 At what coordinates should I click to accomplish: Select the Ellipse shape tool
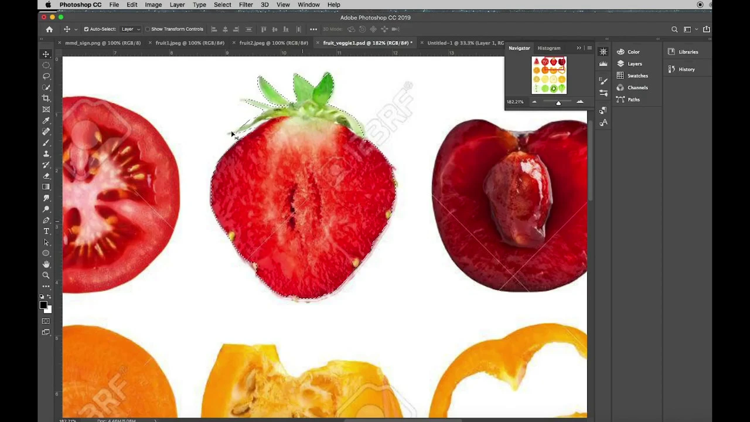point(46,253)
